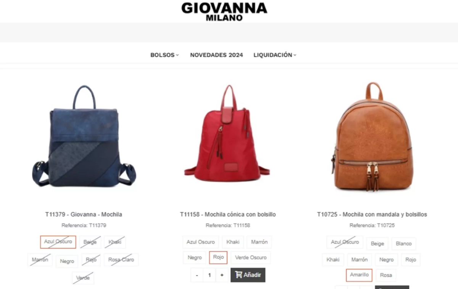Open the brown mandala backpack image
This screenshot has height=289, width=458.
pos(372,136)
